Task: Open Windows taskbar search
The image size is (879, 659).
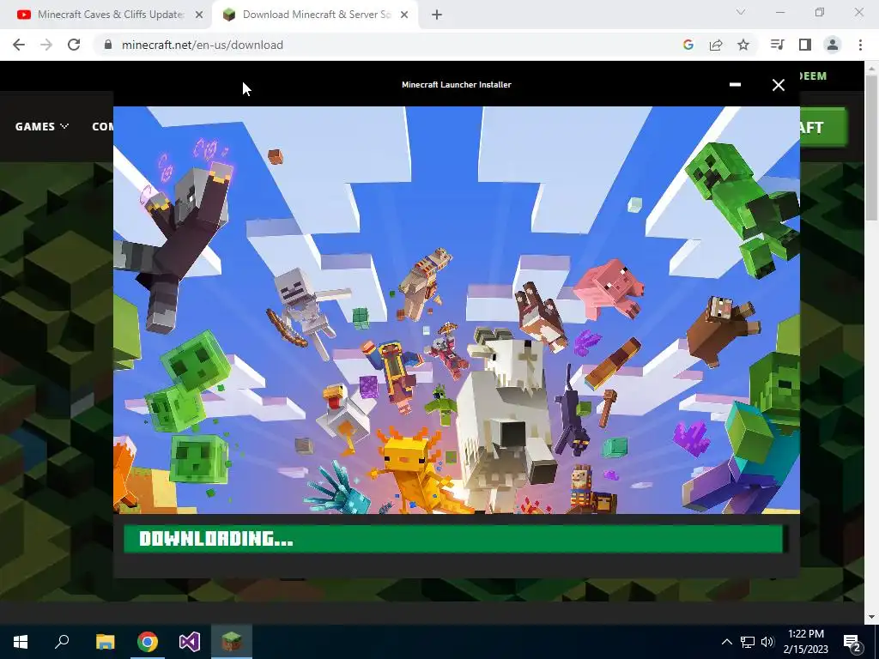Action: pos(62,642)
